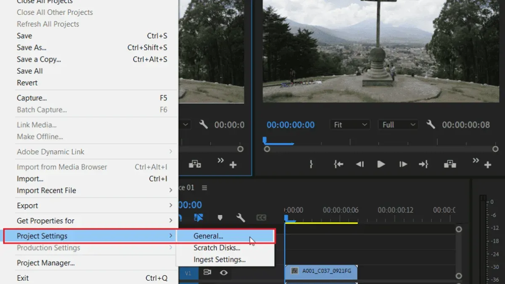
Task: Click Program Monitor timecode 00:00:00:00
Action: point(290,125)
